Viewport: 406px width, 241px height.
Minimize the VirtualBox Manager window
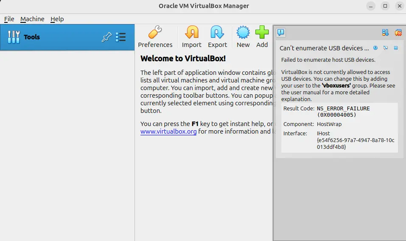coord(371,6)
